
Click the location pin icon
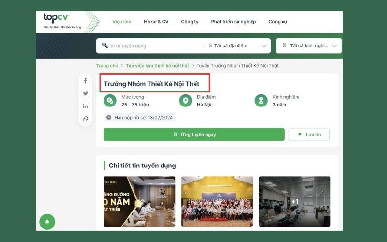185,100
